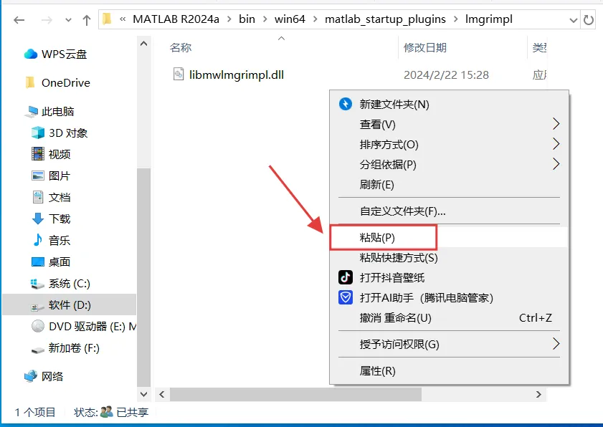
Task: Click lmgrimpl breadcrumb segment
Action: coord(489,19)
